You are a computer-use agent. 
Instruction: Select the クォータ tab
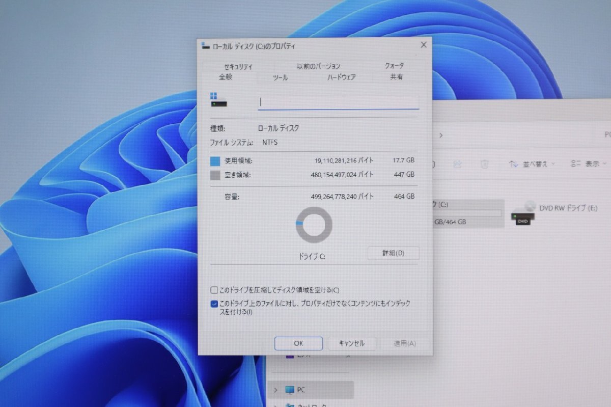395,65
